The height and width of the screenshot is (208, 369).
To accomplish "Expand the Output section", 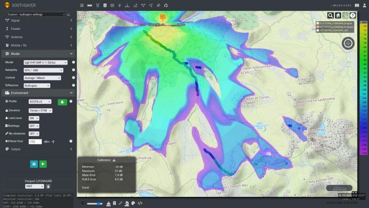I will point(38,149).
